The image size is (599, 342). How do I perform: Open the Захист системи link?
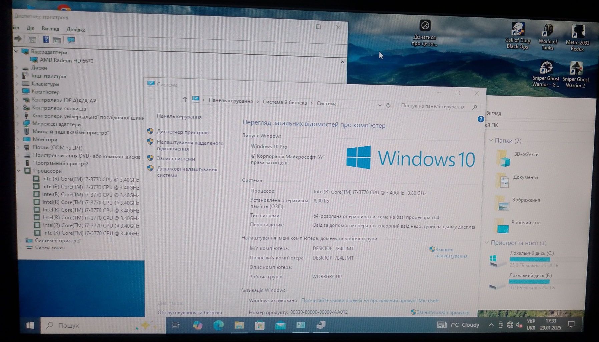[x=176, y=158]
